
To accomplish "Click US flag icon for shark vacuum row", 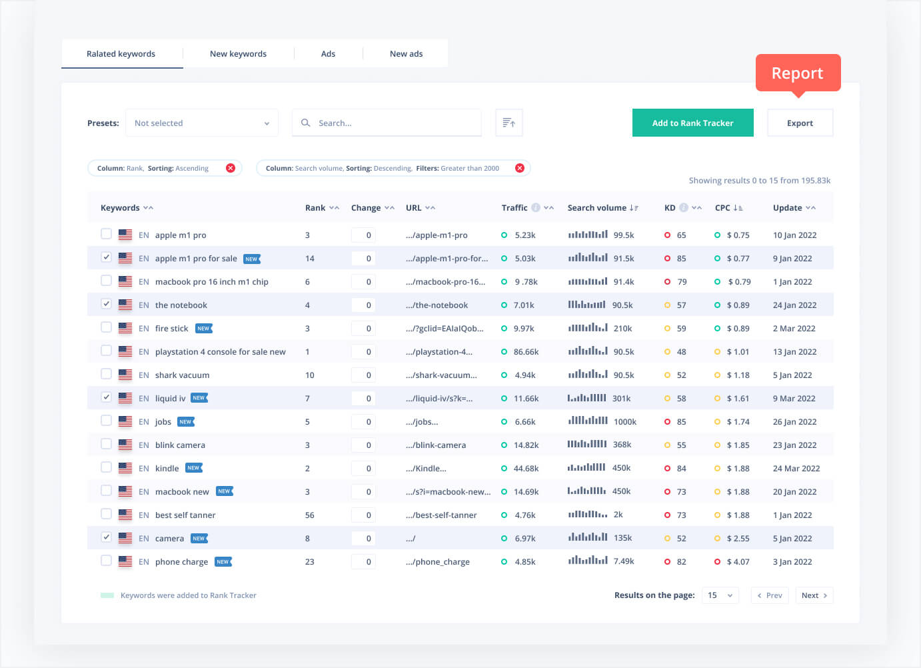I will tap(125, 375).
